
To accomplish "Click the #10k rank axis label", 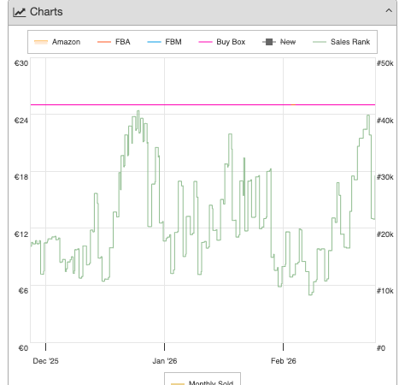I will [x=385, y=291].
